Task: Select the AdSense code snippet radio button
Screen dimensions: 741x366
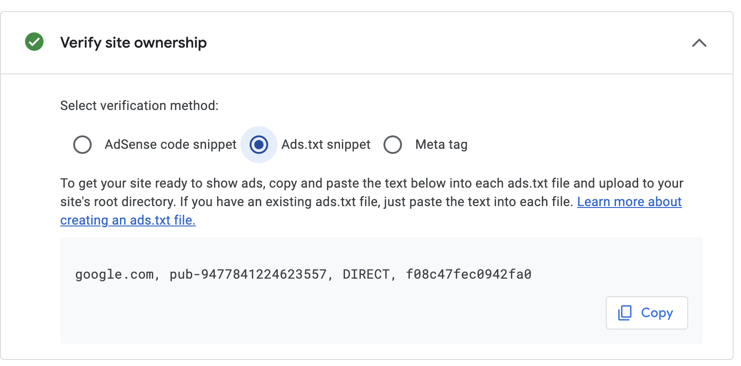Action: point(82,144)
